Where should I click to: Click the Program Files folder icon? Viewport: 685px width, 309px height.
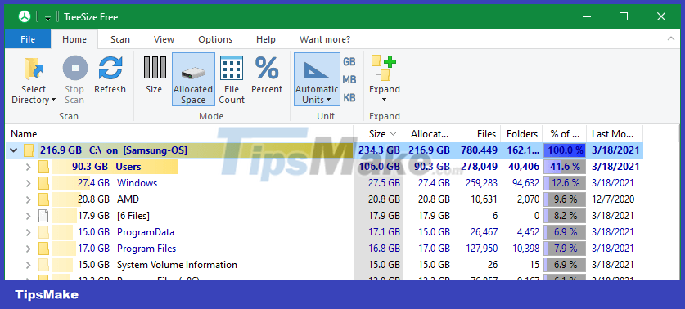43,249
